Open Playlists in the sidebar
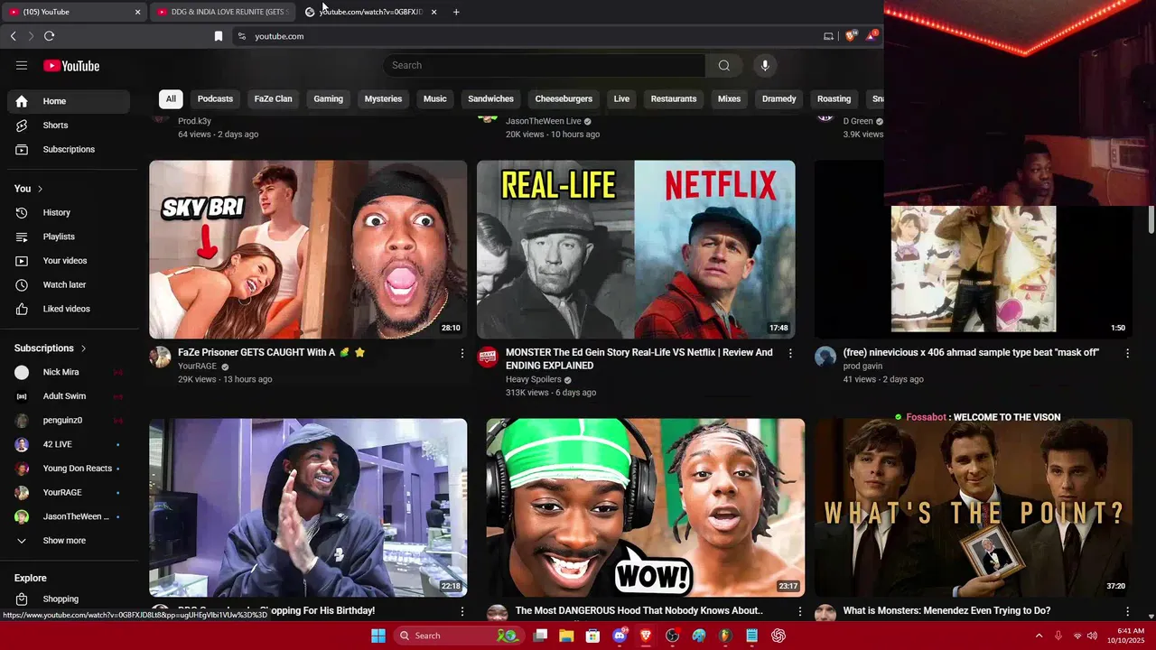The width and height of the screenshot is (1156, 650). [69, 237]
